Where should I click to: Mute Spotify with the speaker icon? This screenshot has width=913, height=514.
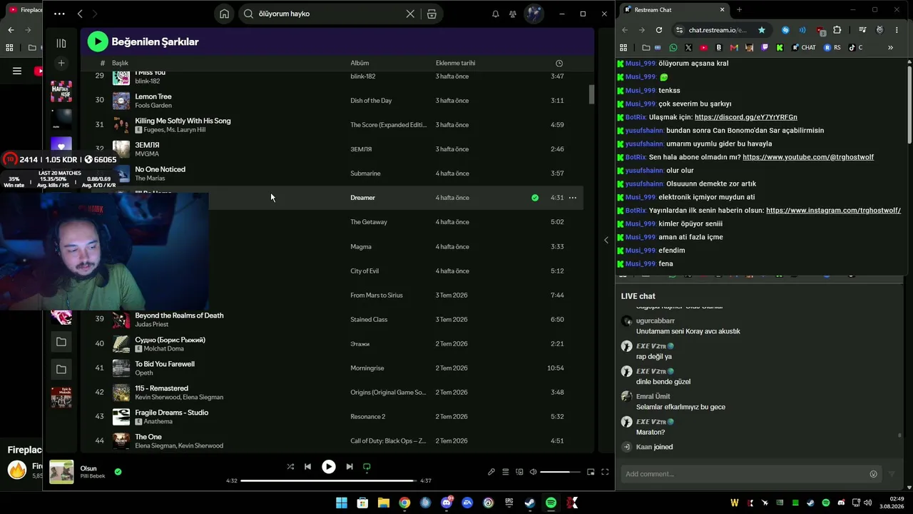tap(534, 472)
